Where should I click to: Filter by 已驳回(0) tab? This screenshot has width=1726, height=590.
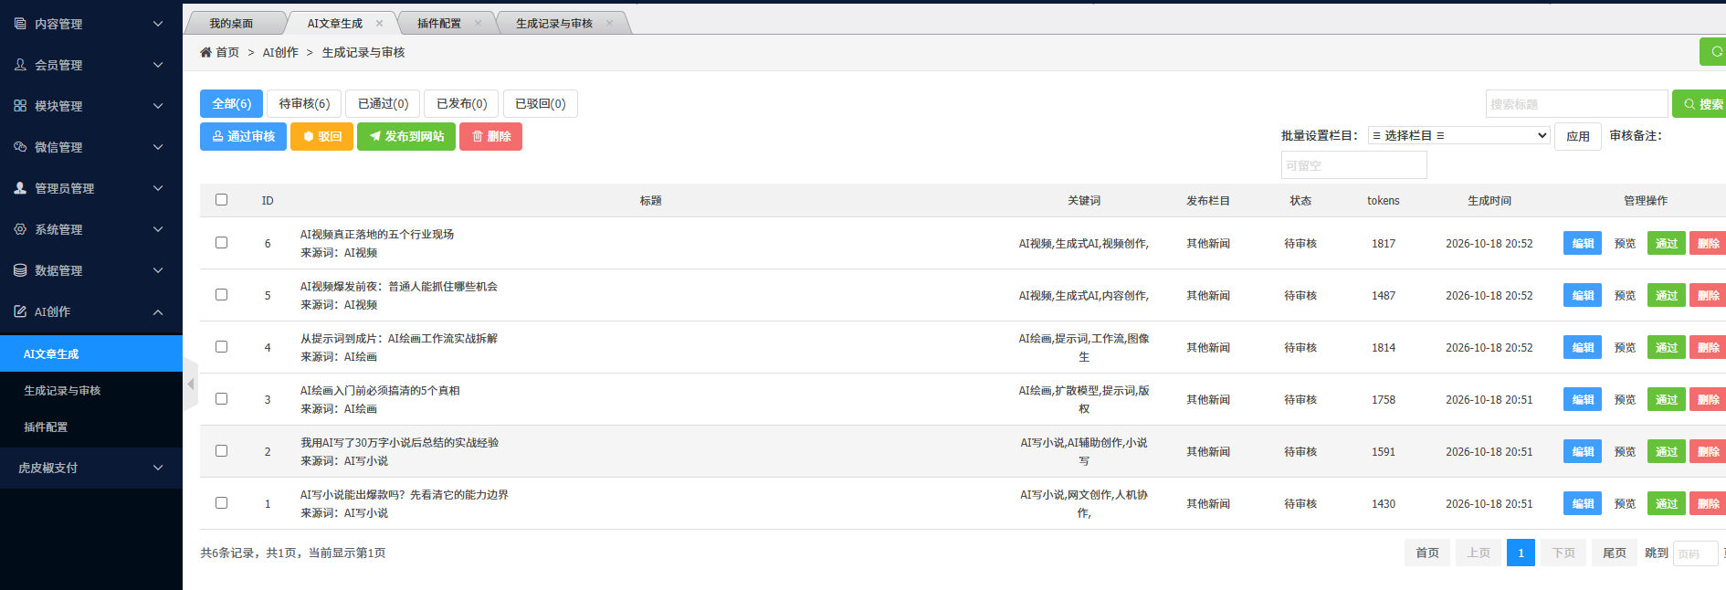(x=540, y=103)
